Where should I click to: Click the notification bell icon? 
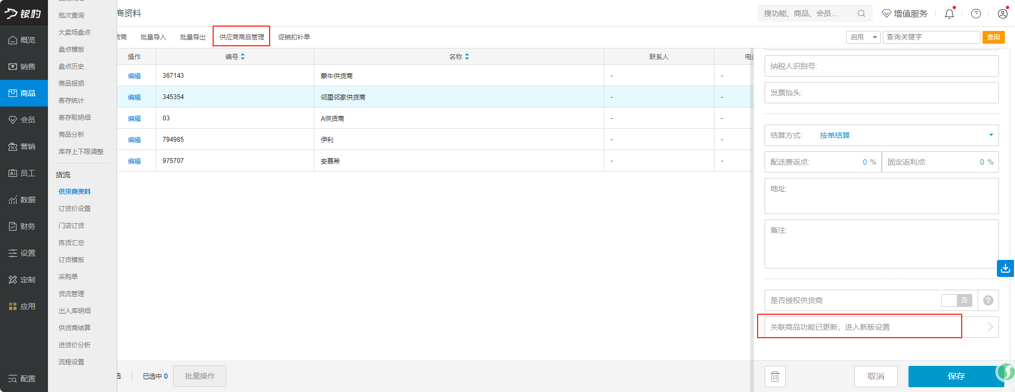coord(949,14)
